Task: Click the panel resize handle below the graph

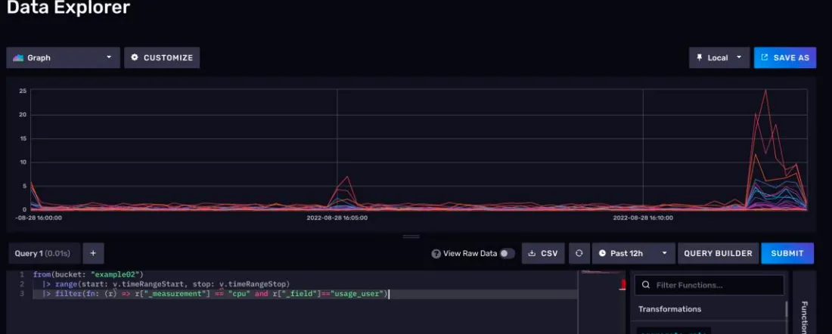Action: [411, 237]
